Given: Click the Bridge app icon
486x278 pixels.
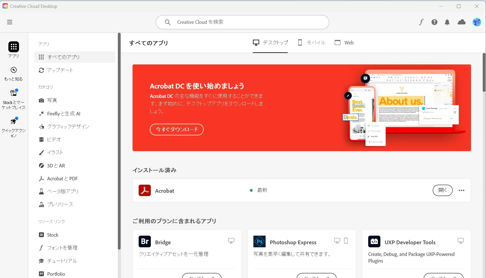Looking at the screenshot, I should (145, 241).
